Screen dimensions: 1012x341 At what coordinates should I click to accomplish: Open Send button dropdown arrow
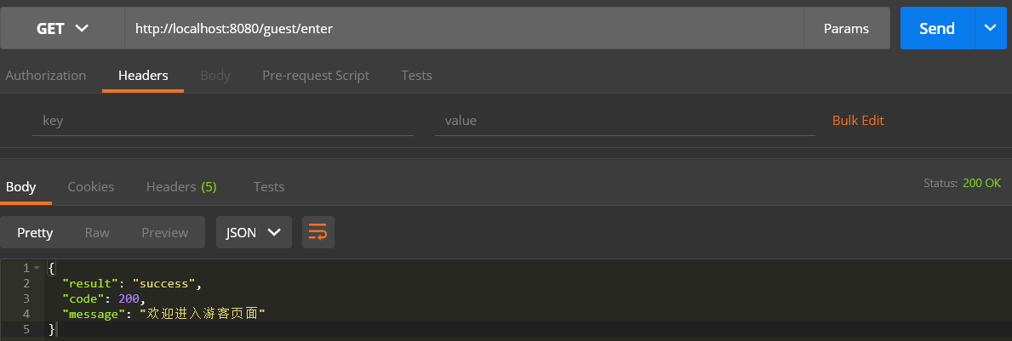coord(991,28)
